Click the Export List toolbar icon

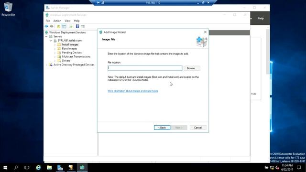(x=71, y=26)
